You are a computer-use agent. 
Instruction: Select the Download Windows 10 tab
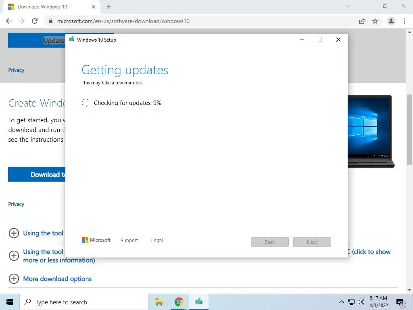[52, 7]
